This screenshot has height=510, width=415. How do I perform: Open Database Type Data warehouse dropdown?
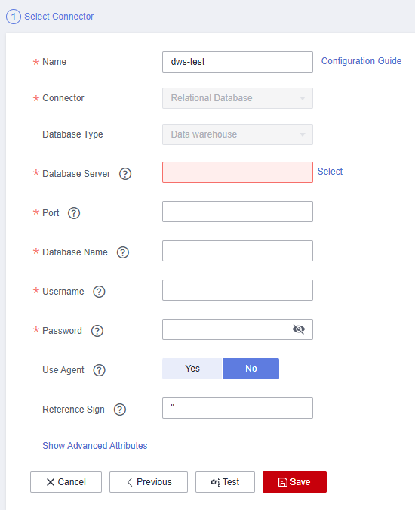[x=238, y=134]
